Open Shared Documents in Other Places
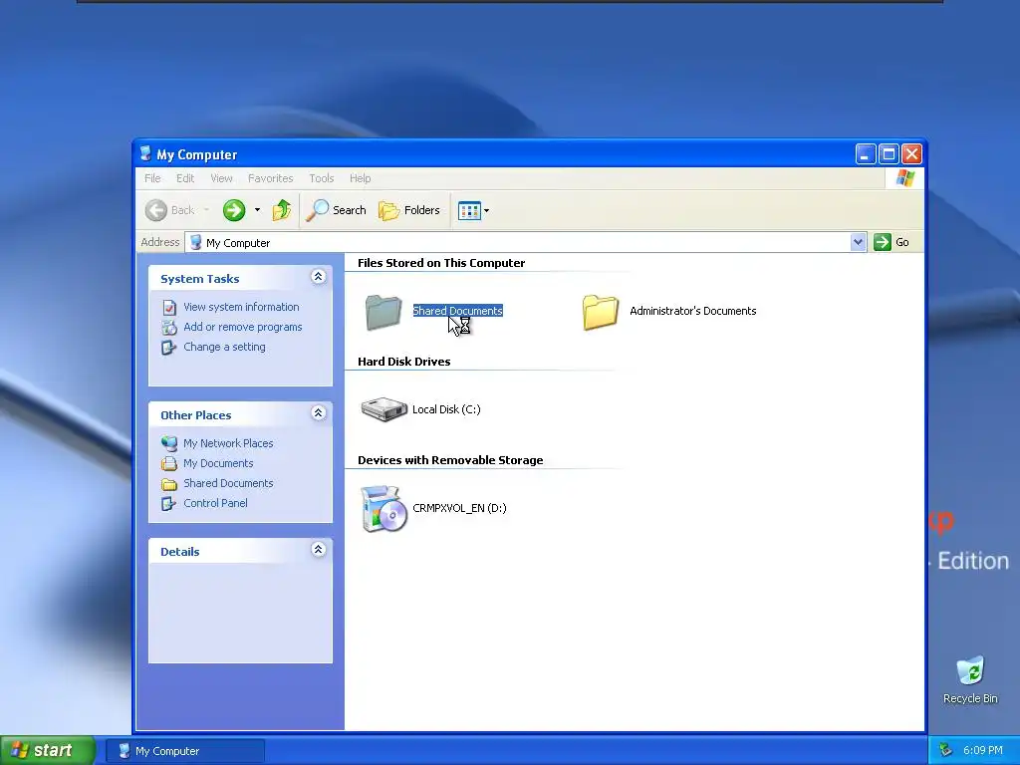Viewport: 1020px width, 765px height. tap(228, 483)
